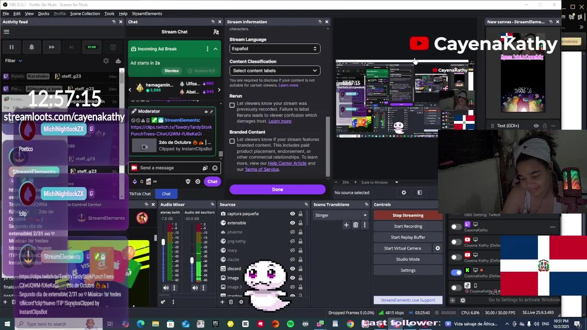Viewport: 587px width, 330px height.
Task: Click the moderator shield icon in chat
Action: (188, 181)
